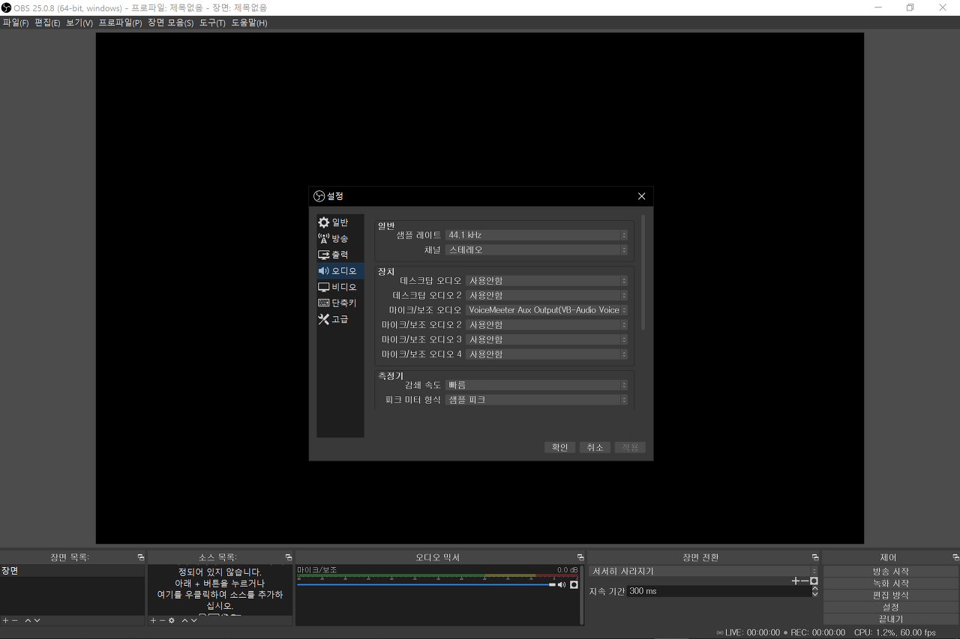Open the 마이크/보조 오디오 2 dropdown
Viewport: 960px width, 639px height.
pyautogui.click(x=547, y=325)
